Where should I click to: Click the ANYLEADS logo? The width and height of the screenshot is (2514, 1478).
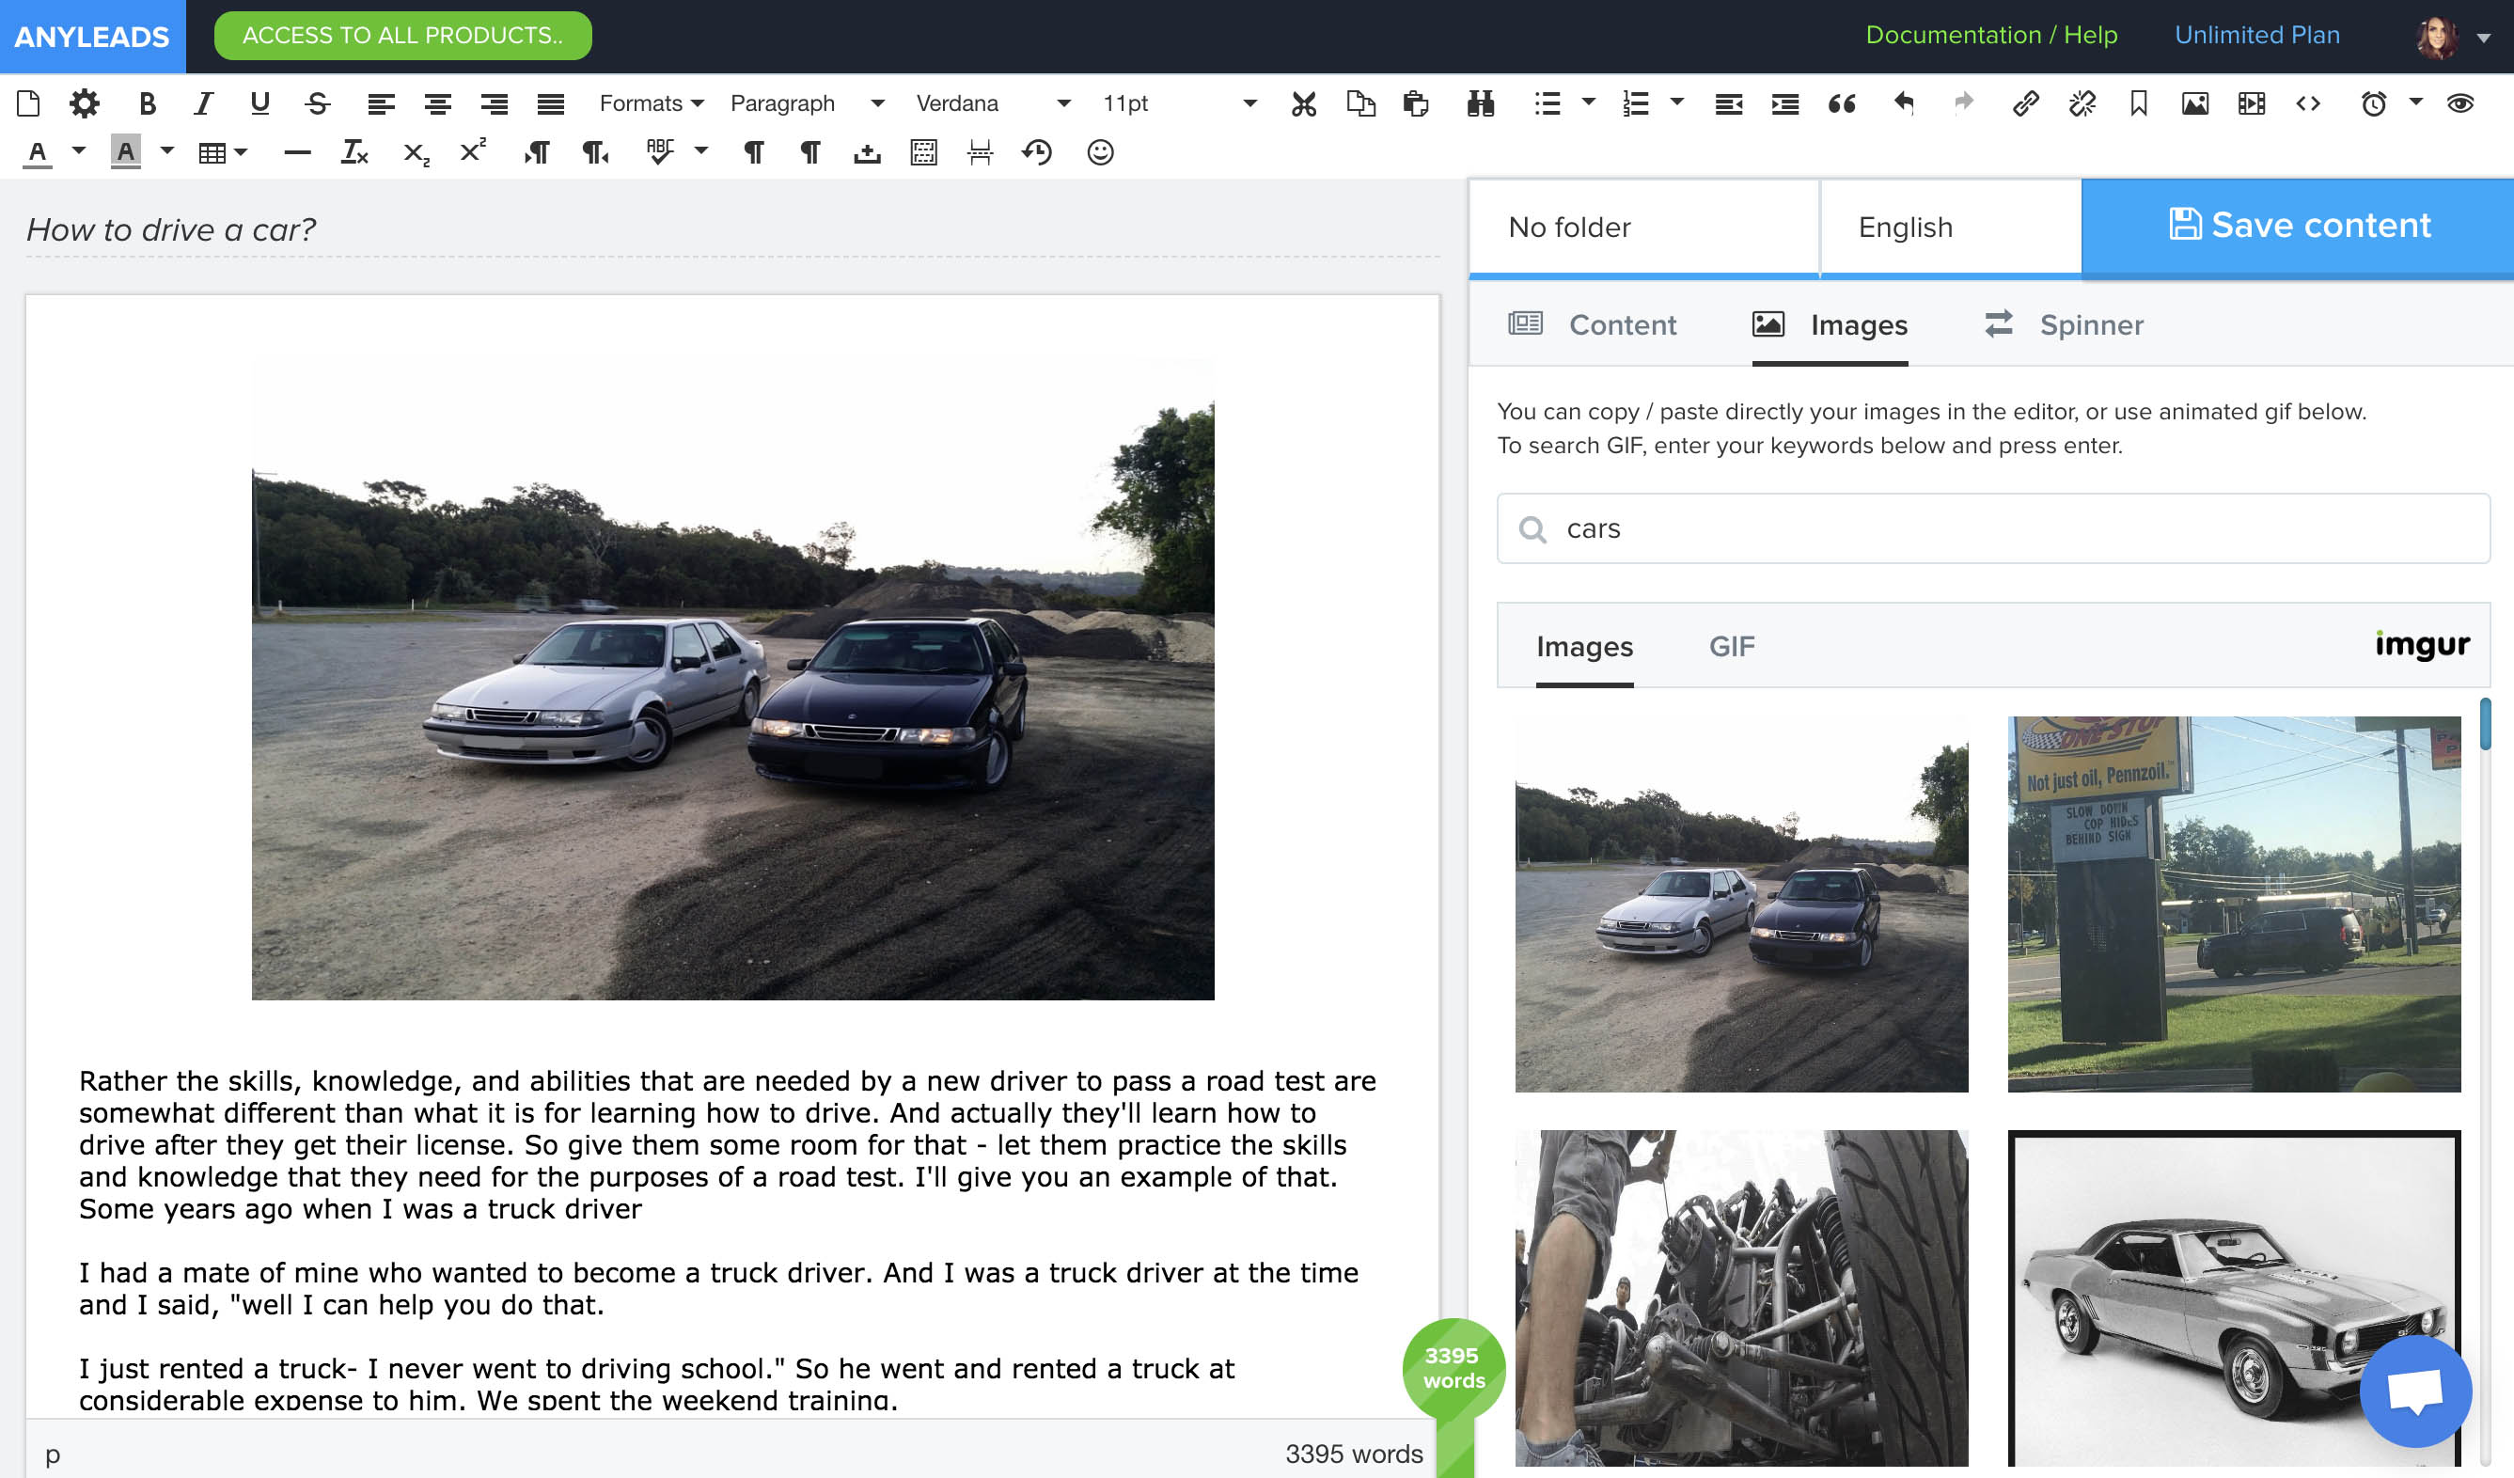click(x=92, y=37)
